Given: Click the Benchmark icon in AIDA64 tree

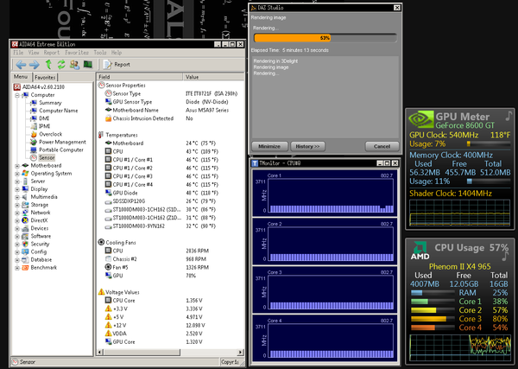Looking at the screenshot, I should pos(25,268).
